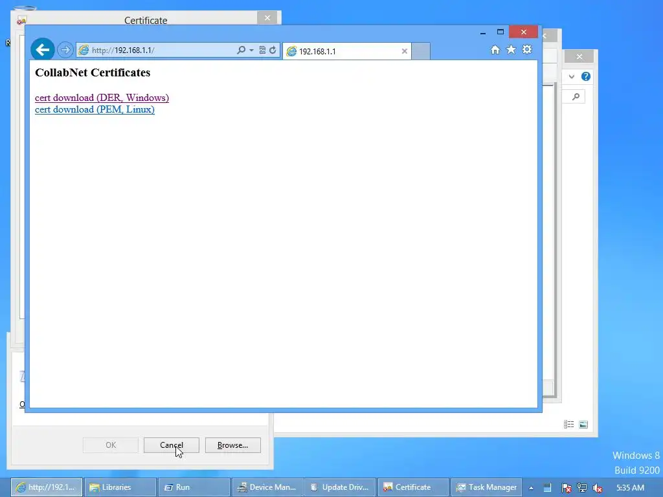
Task: Click the CollabNet Certificates heading
Action: coord(93,72)
